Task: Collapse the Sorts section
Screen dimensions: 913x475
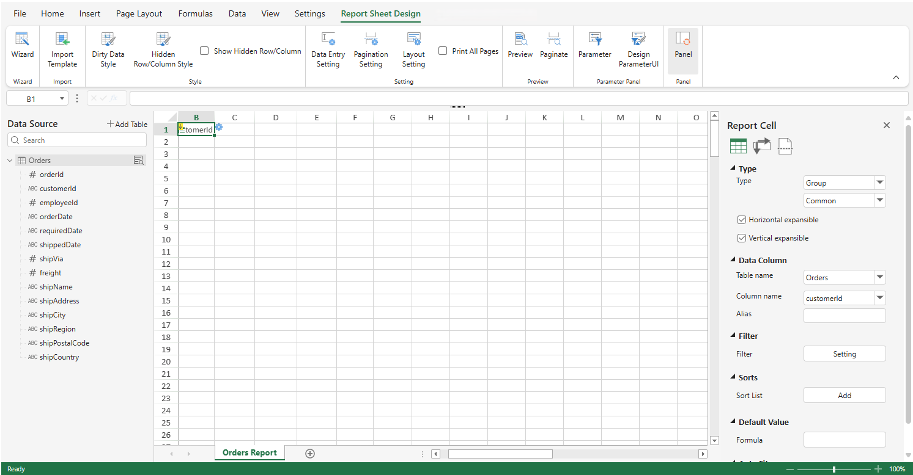Action: coord(733,377)
